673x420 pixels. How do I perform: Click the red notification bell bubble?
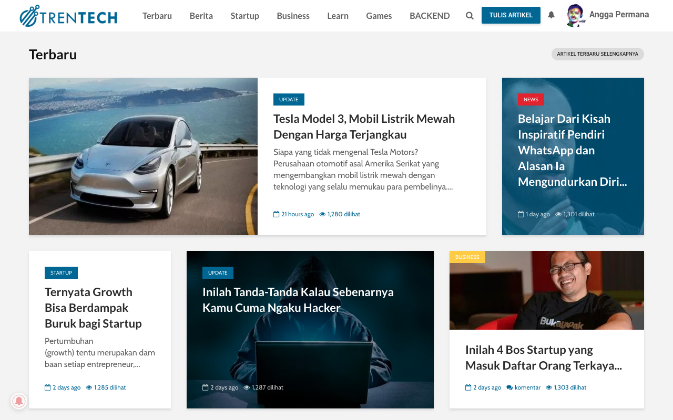click(19, 401)
